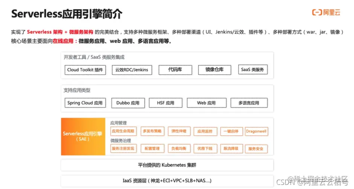This screenshot has height=189, width=354.
Task: Click the 应用监控 tag
Action: tap(205, 132)
